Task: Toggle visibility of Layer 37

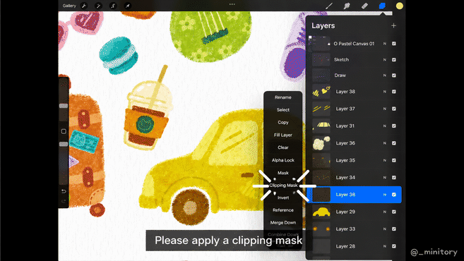Action: click(394, 109)
